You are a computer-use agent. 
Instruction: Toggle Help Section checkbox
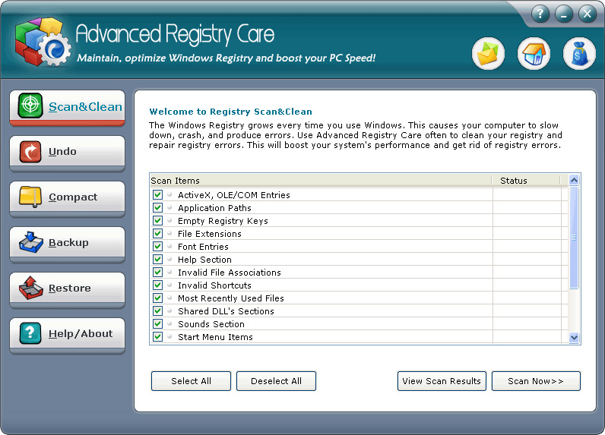(x=157, y=260)
